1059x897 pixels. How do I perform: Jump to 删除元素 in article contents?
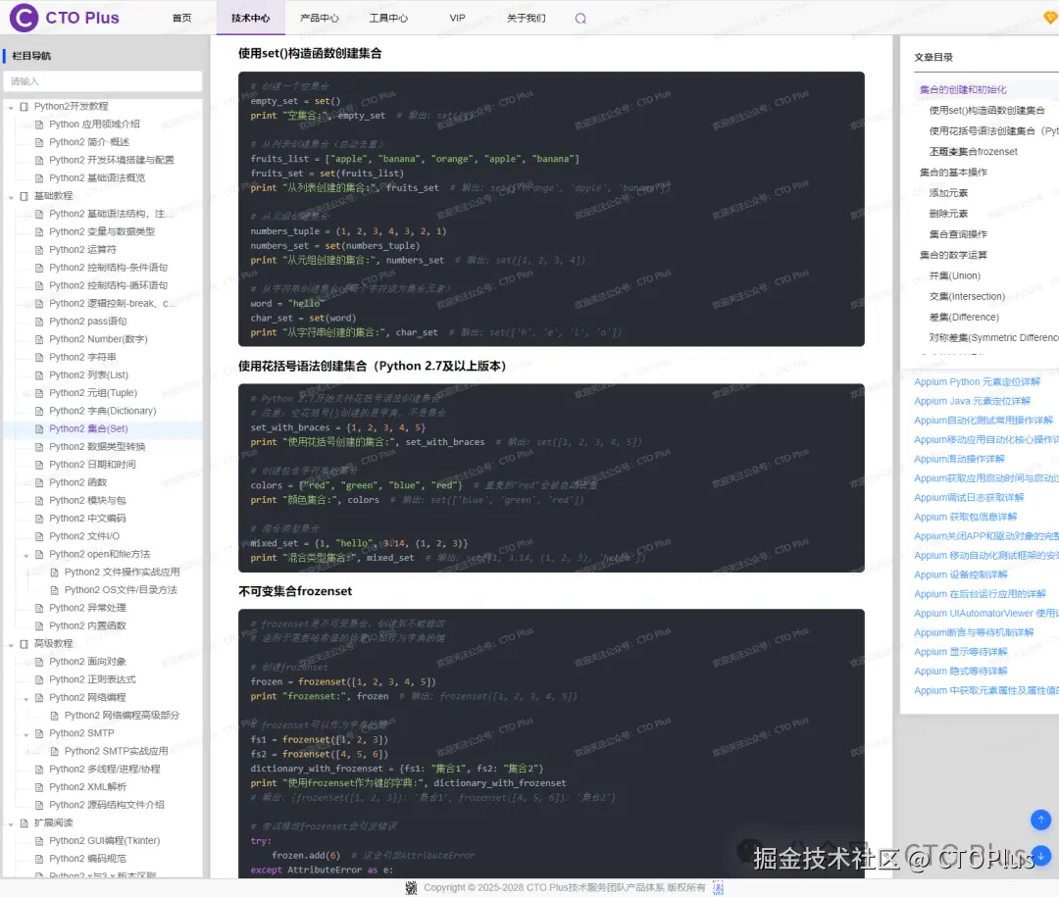pos(948,214)
